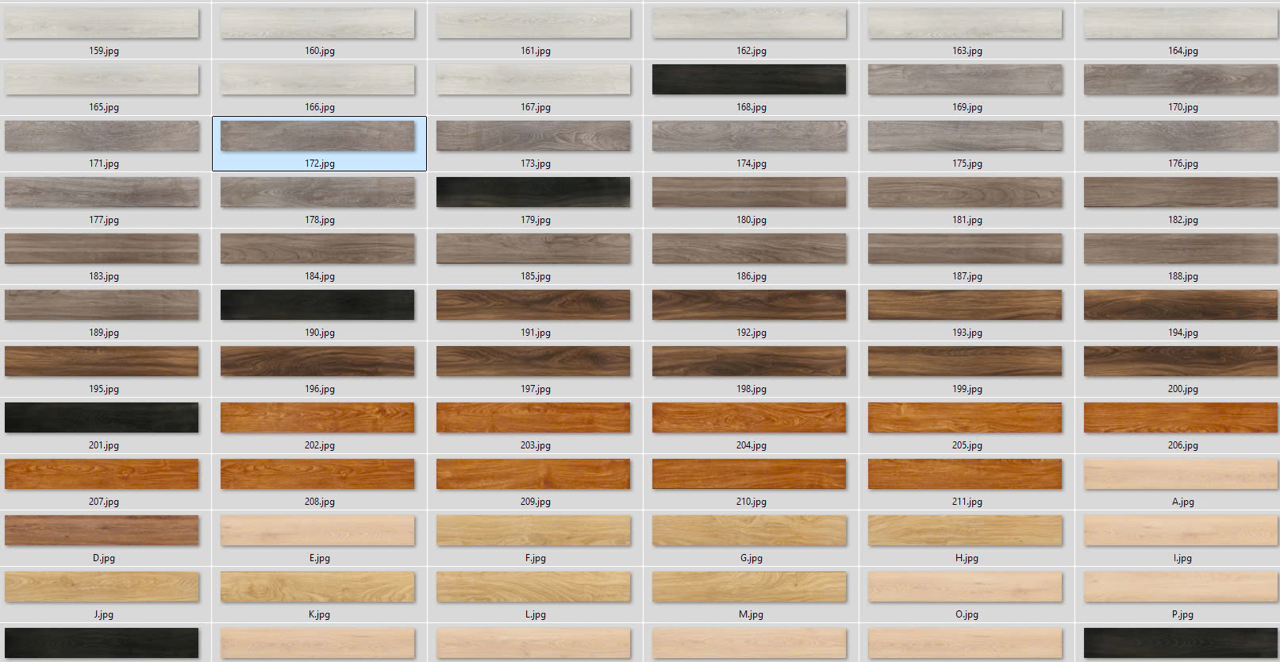Click the 186.jpg file name
The height and width of the screenshot is (662, 1280).
(x=751, y=276)
